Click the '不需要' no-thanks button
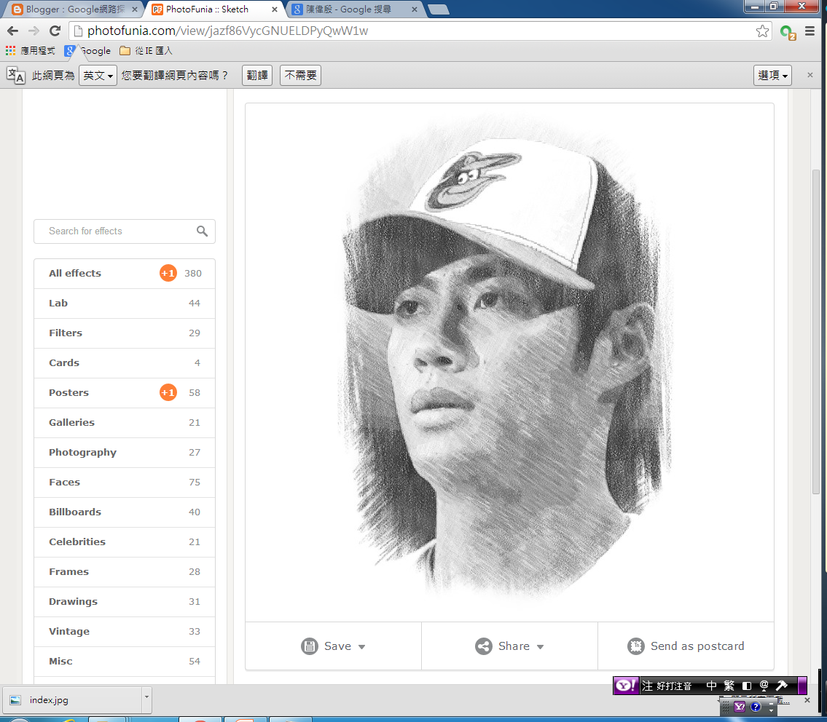Image resolution: width=827 pixels, height=722 pixels. [301, 76]
